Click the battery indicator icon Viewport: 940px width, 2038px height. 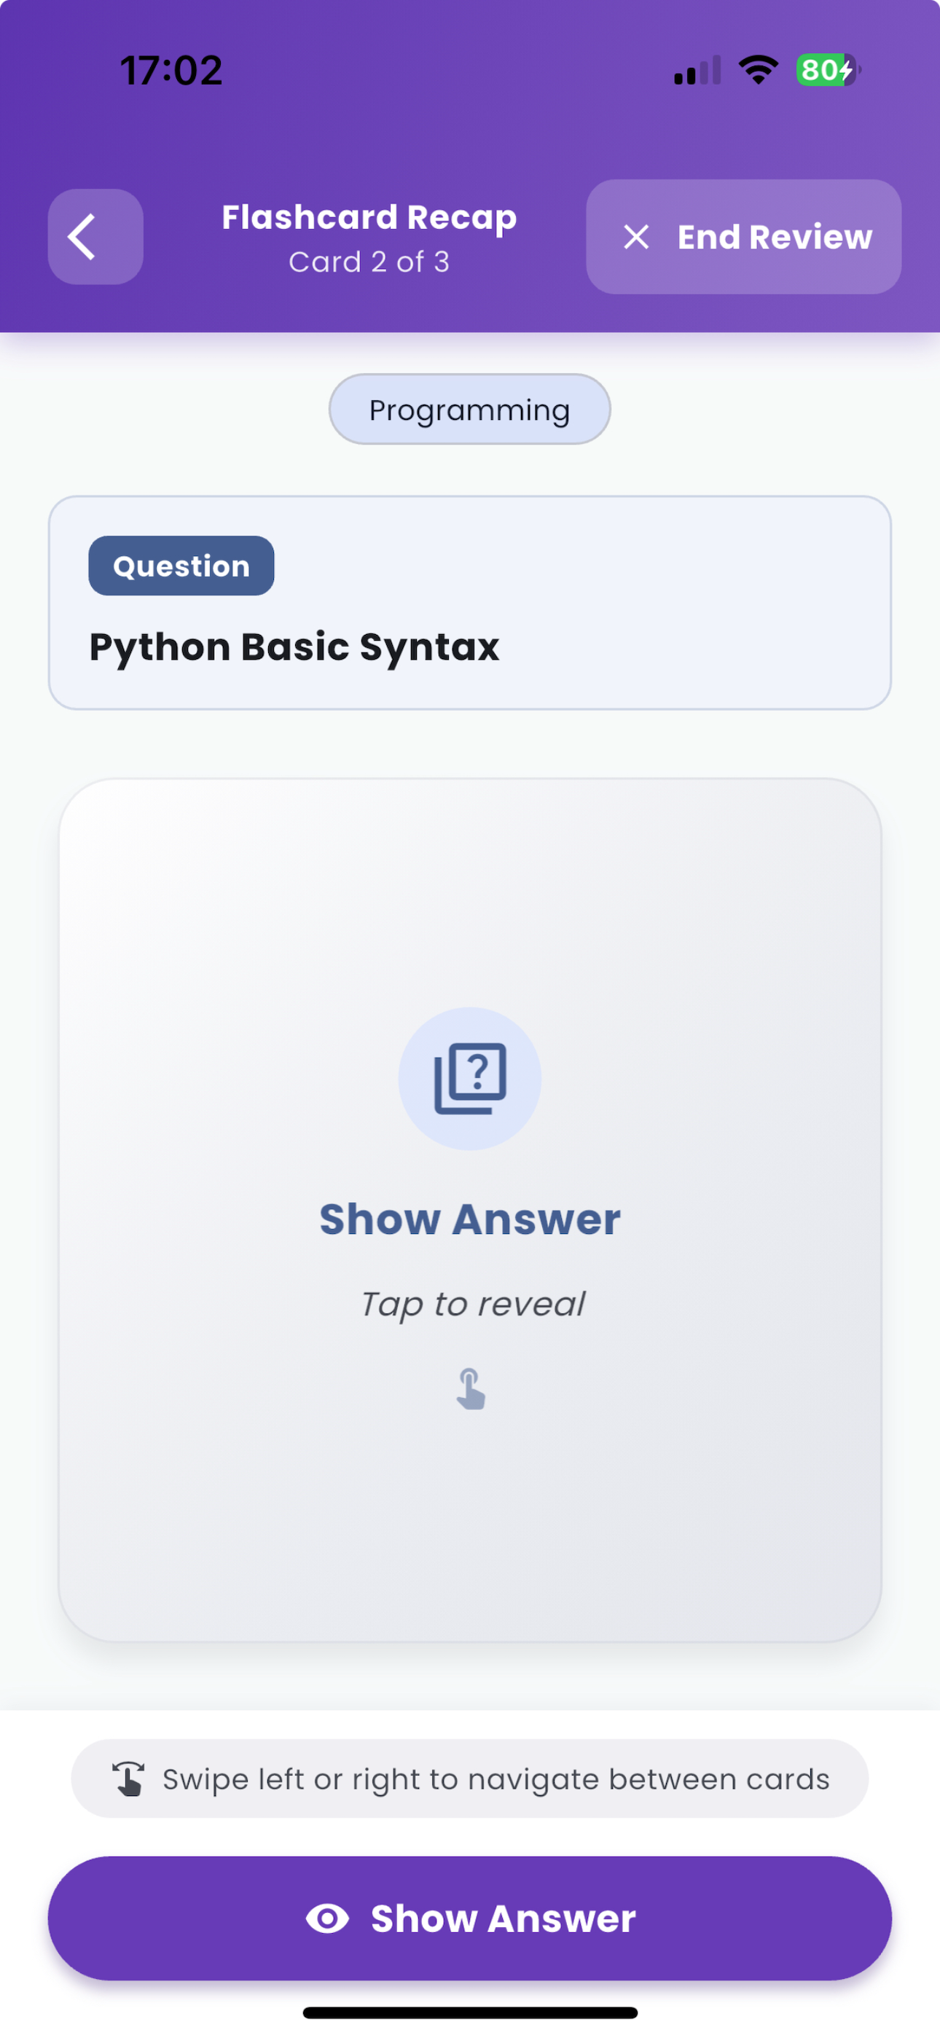pyautogui.click(x=829, y=70)
